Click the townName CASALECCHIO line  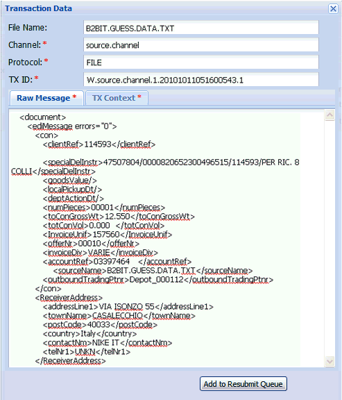click(x=119, y=316)
